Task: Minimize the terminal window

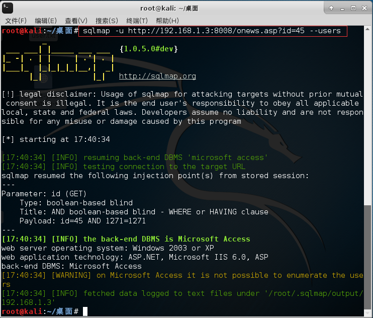Action: 342,9
